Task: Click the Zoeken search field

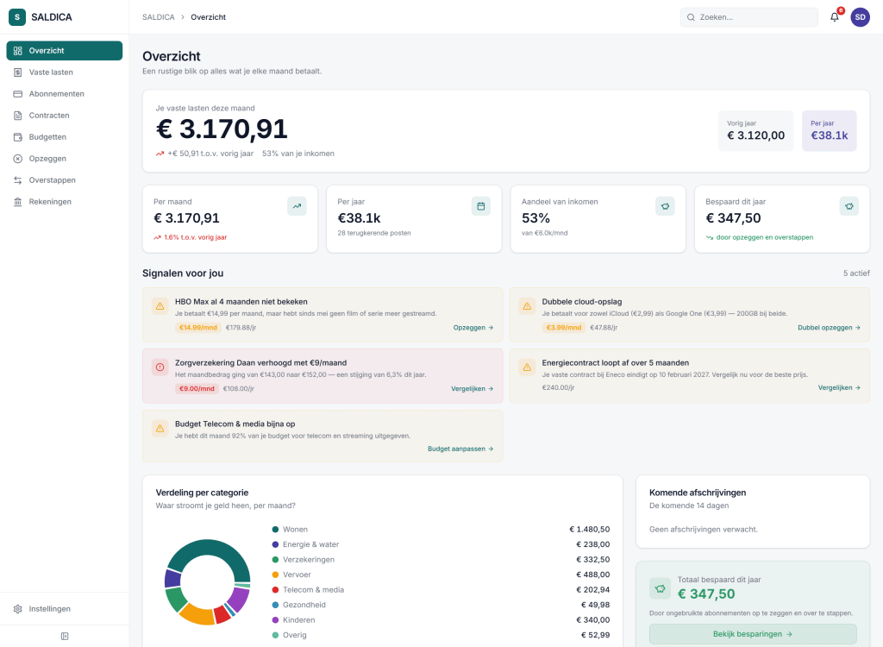Action: tap(749, 17)
